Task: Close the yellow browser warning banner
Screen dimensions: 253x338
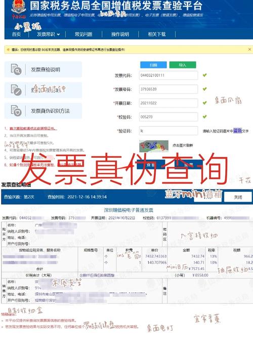Action: click(x=249, y=49)
